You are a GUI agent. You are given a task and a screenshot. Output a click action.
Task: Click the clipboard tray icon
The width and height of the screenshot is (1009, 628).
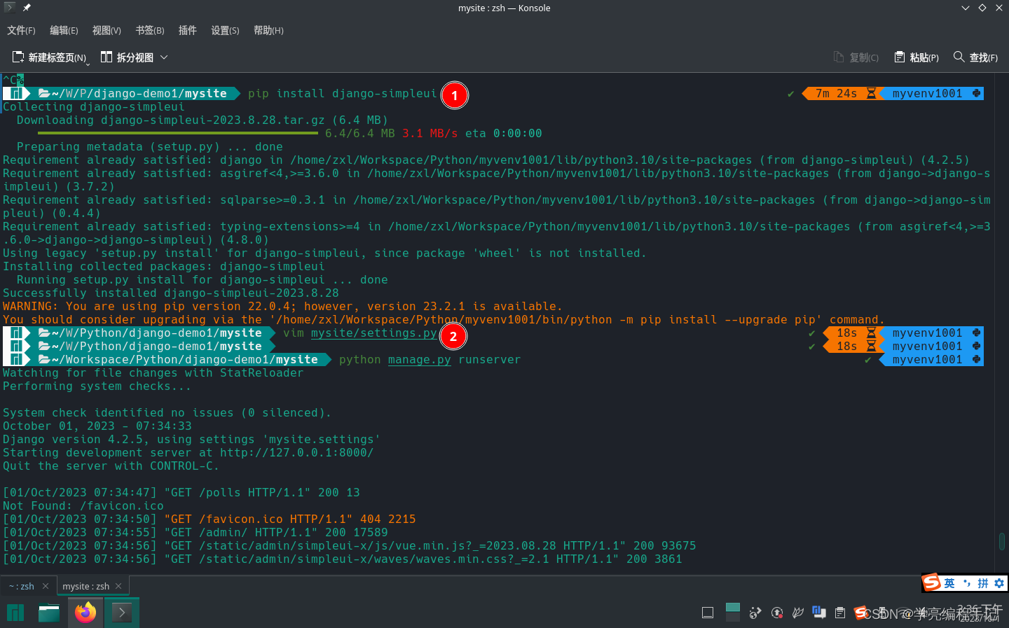840,613
